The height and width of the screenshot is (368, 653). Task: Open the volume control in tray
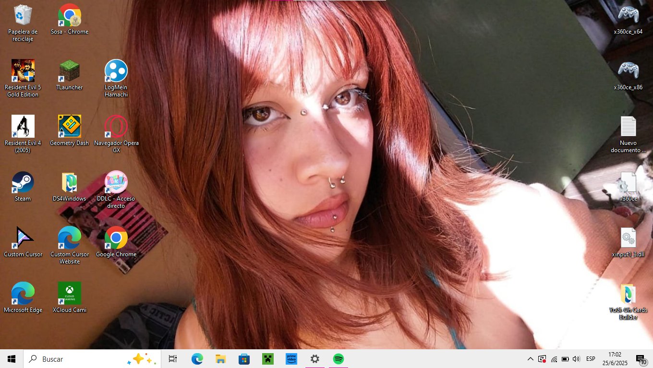coord(576,359)
